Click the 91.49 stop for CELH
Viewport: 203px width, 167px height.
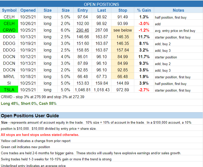click(x=123, y=17)
